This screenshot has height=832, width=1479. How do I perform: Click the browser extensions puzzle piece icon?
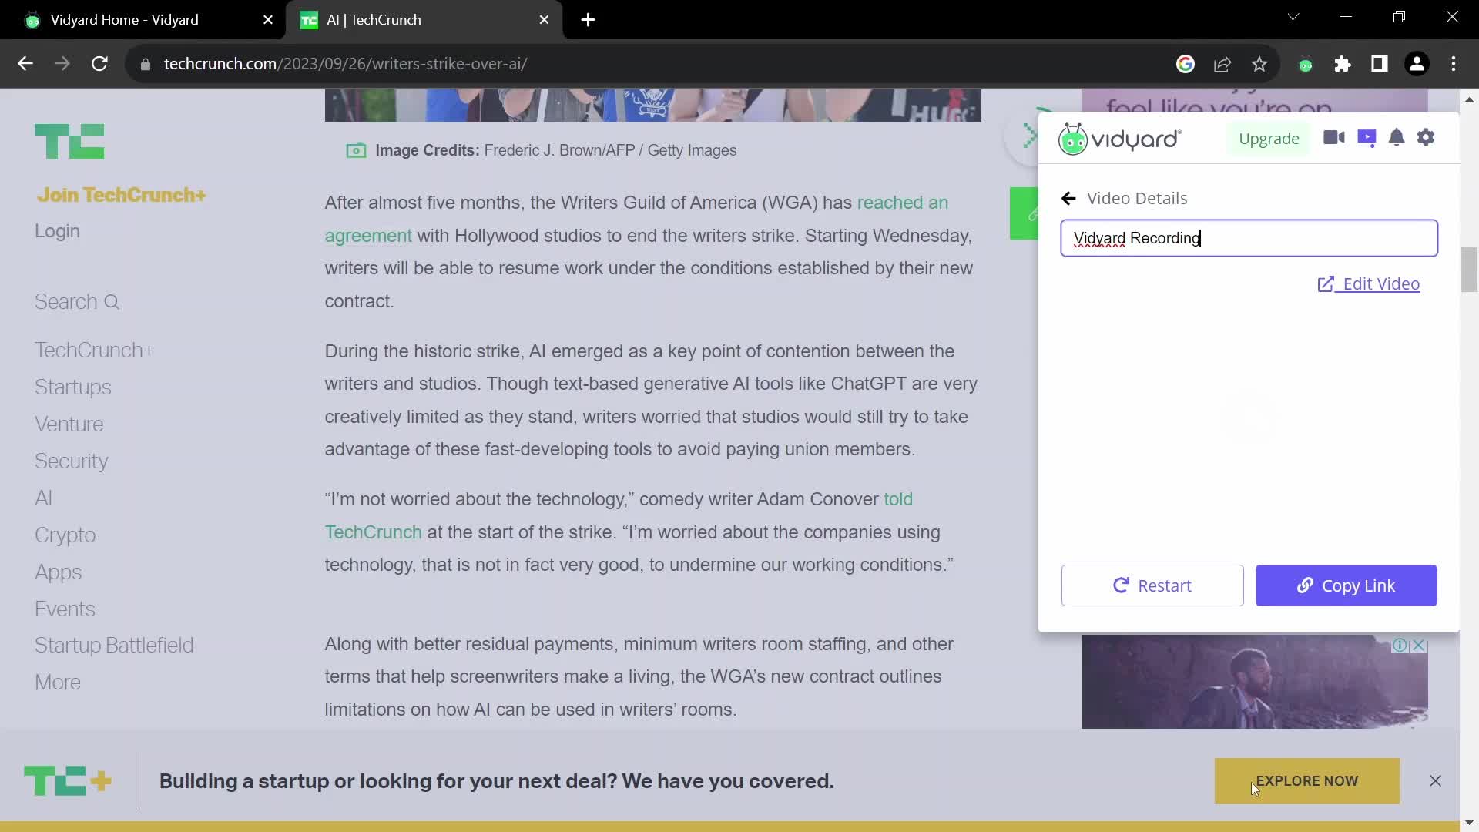(x=1343, y=63)
